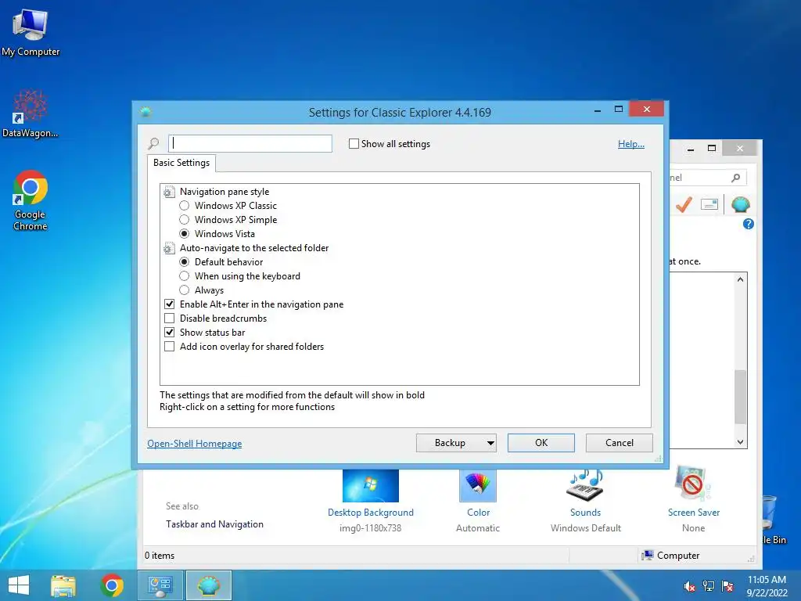The image size is (801, 601).
Task: Open the Open-Shell Homepage link
Action: (194, 443)
